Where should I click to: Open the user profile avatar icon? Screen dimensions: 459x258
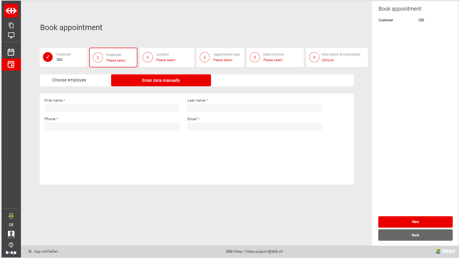[11, 234]
